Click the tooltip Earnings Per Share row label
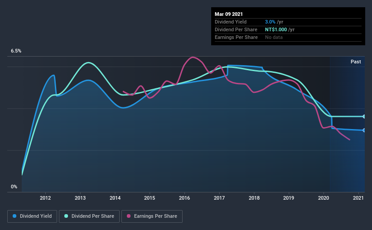Viewport: 372px width, 230px height. pyautogui.click(x=237, y=37)
